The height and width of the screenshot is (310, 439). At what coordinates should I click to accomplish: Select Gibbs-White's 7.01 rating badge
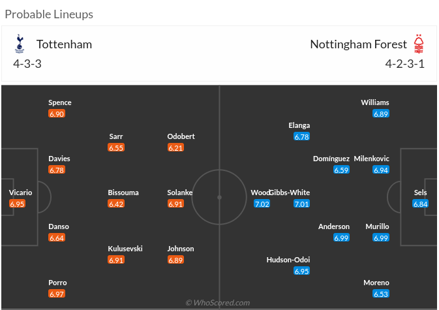(x=301, y=204)
